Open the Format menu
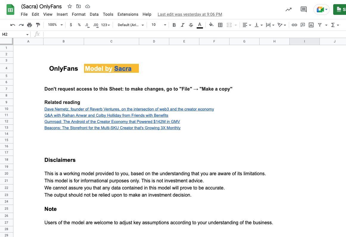 (79, 14)
